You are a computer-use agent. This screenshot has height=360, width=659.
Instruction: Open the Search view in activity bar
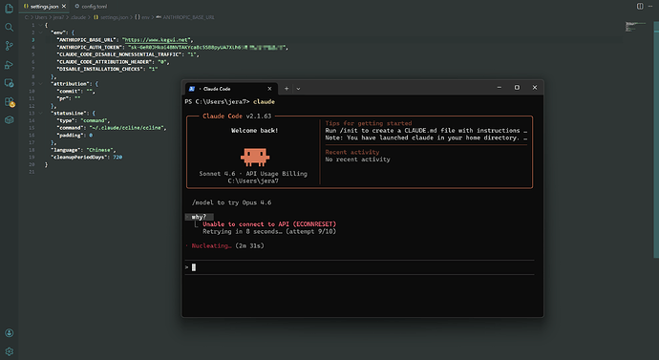coord(9,28)
